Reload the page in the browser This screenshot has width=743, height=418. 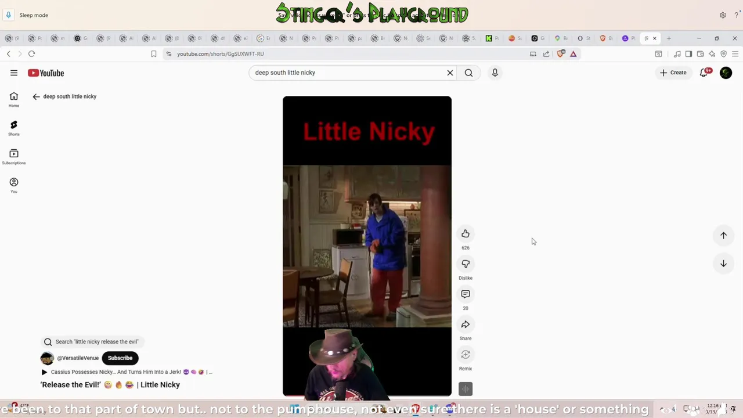tap(32, 54)
